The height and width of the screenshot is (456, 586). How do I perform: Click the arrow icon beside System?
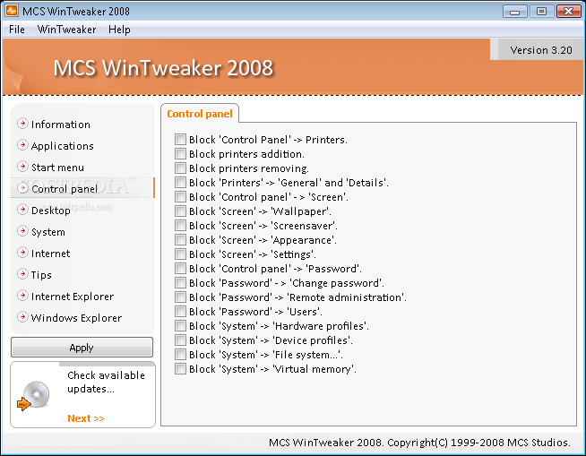[x=22, y=231]
